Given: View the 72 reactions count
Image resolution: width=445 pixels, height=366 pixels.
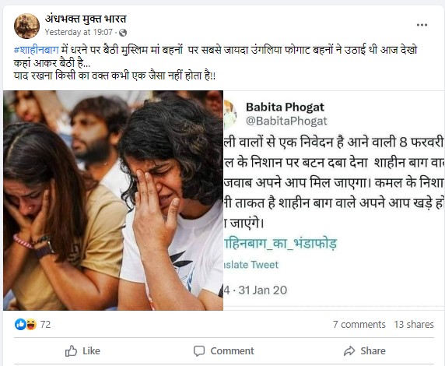Looking at the screenshot, I should point(45,324).
